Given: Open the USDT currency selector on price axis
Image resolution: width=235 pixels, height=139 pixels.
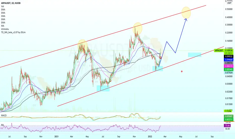Looking at the screenshot, I should (x=229, y=3).
